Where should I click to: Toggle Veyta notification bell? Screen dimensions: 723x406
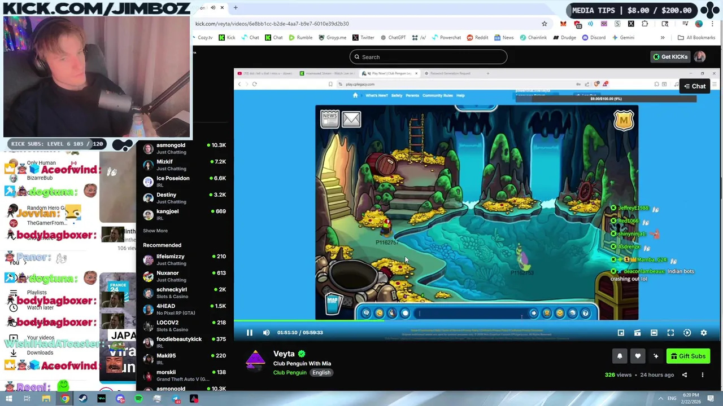coord(620,356)
